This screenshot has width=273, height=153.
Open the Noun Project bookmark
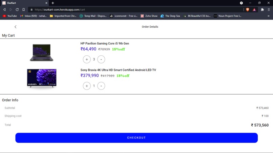(x=228, y=16)
